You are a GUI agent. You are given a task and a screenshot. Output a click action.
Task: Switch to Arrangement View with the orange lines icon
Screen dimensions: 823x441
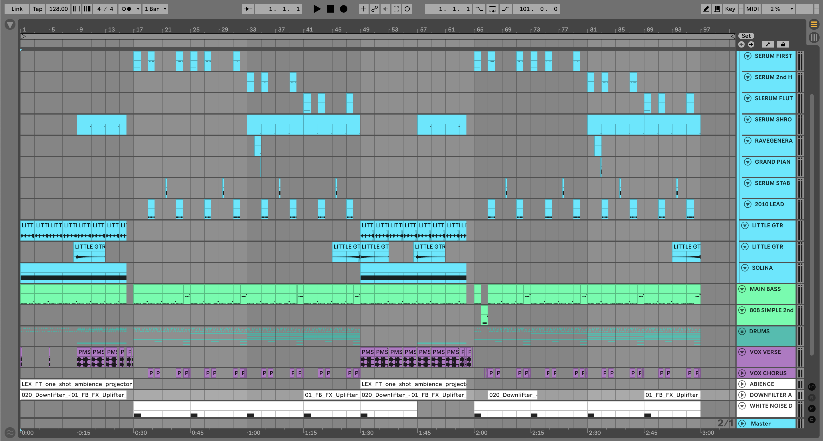coord(814,24)
